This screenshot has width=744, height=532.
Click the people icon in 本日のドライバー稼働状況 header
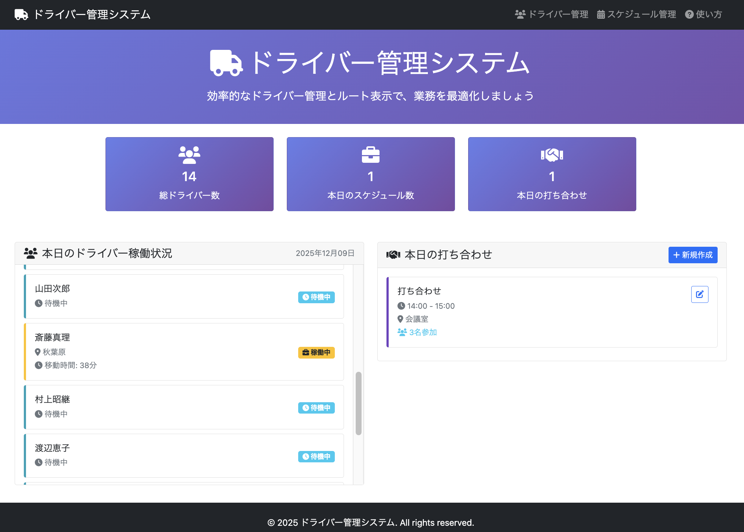tap(30, 252)
